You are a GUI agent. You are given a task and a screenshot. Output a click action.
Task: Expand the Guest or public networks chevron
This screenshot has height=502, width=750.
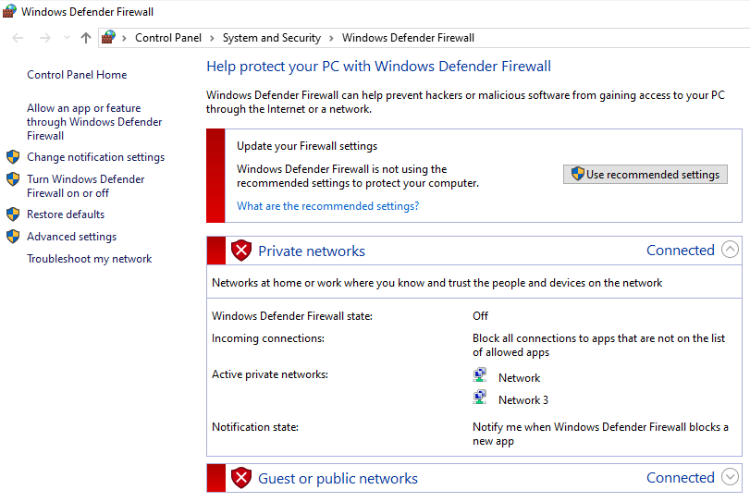730,477
